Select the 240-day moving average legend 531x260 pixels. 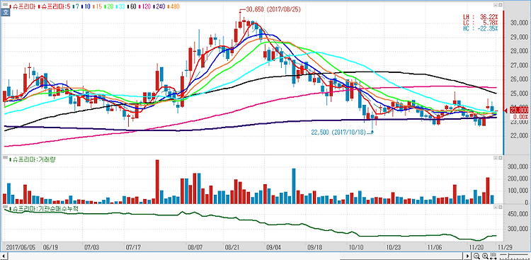[x=159, y=6]
